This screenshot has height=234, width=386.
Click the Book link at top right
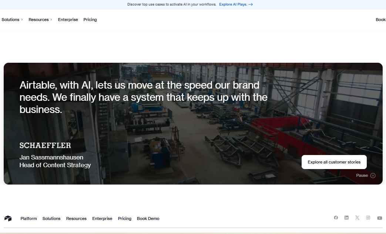click(380, 20)
